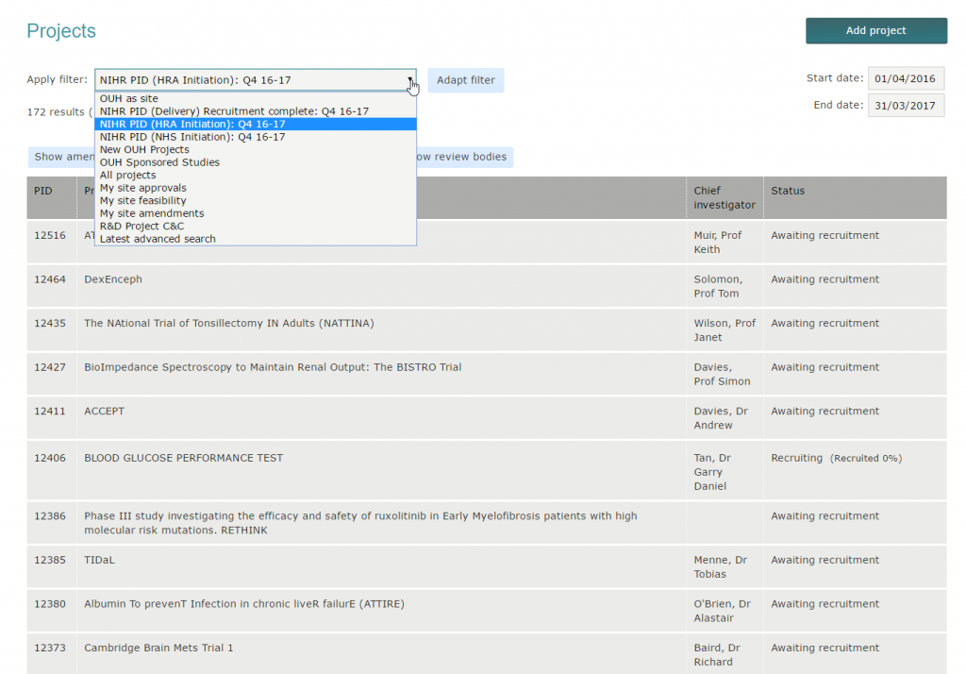
Task: Click investigator 'O'Brien, Dr Alastair'
Action: [722, 611]
